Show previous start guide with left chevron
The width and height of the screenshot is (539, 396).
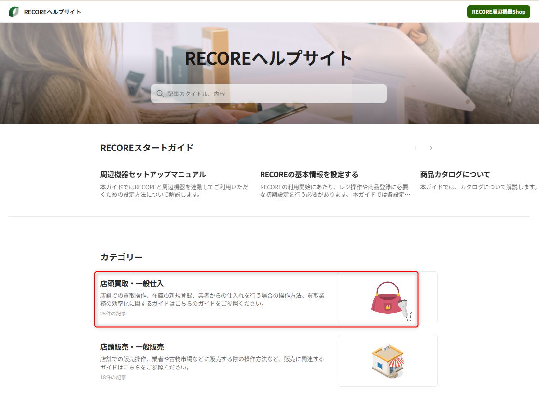[415, 148]
